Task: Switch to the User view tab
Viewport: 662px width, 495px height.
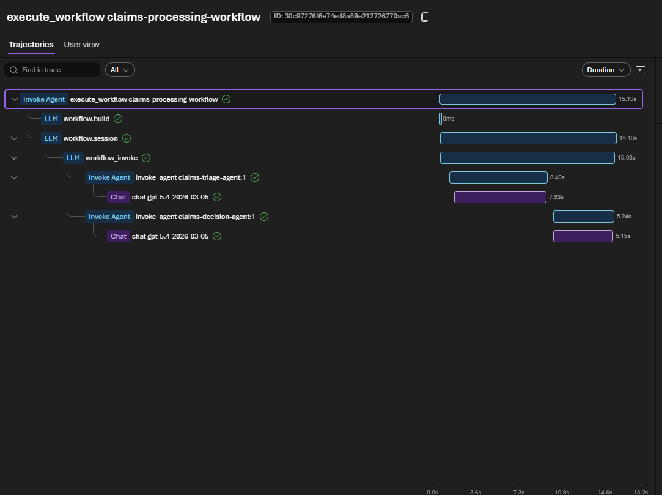Action: pos(81,45)
